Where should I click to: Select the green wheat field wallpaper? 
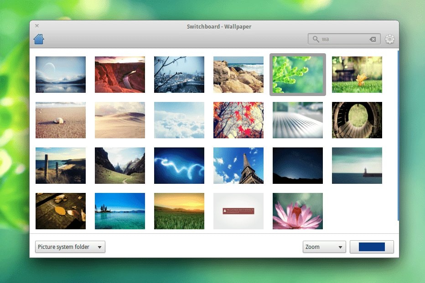coord(179,211)
